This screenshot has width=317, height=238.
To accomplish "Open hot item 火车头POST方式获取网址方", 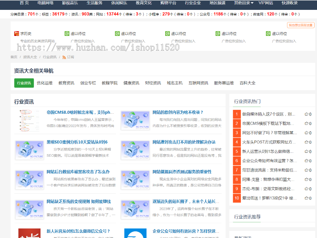I will click(x=269, y=142).
